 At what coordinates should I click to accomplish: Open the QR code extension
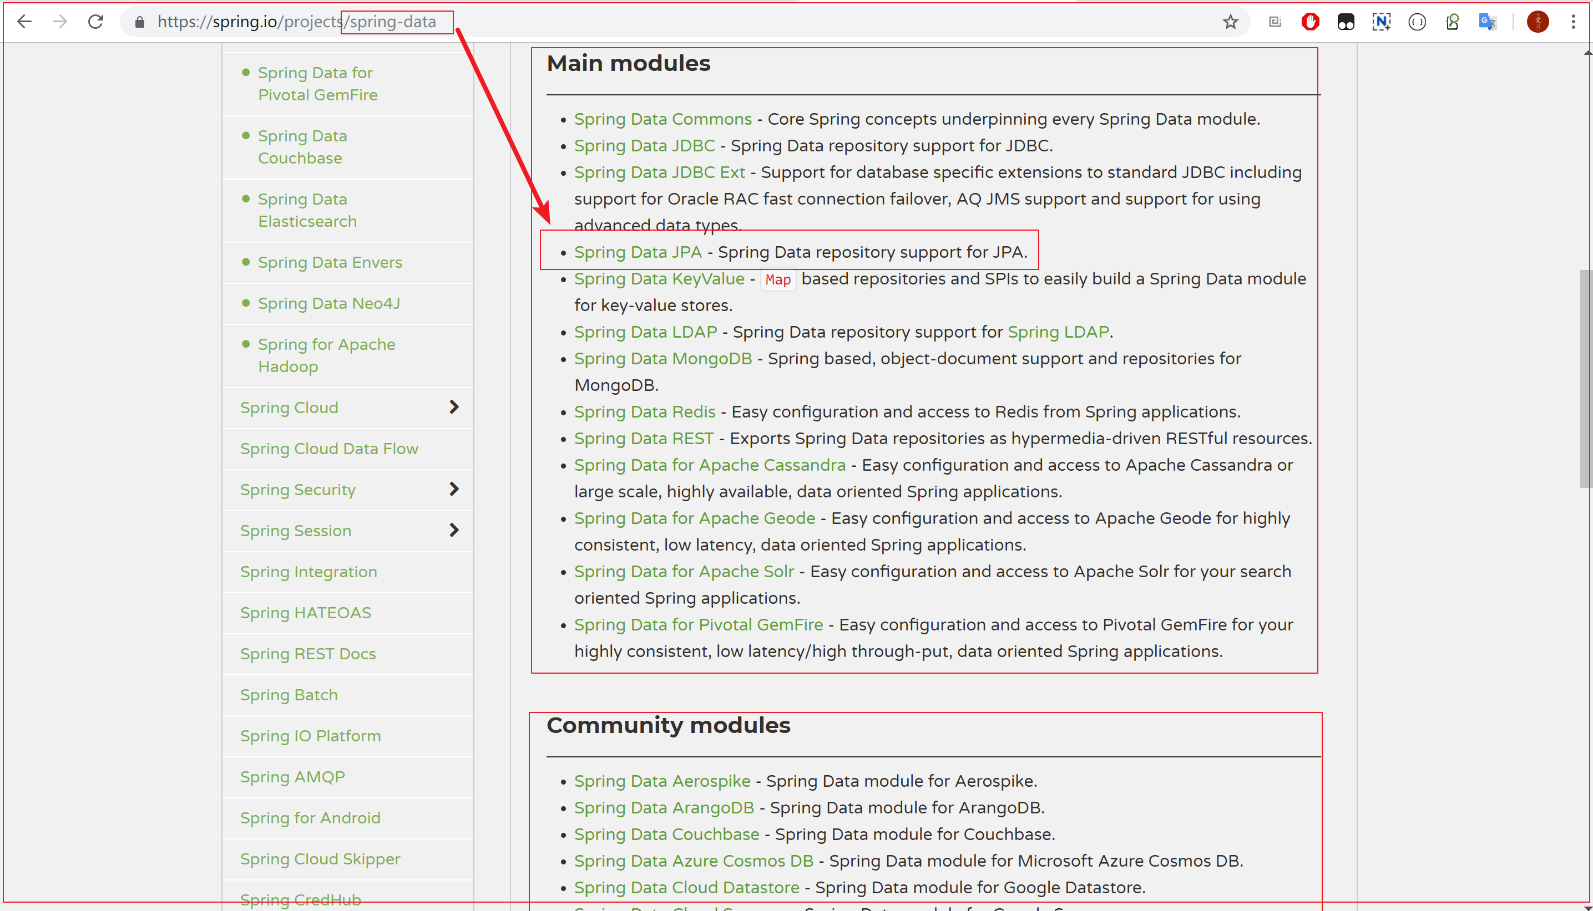coord(1275,22)
